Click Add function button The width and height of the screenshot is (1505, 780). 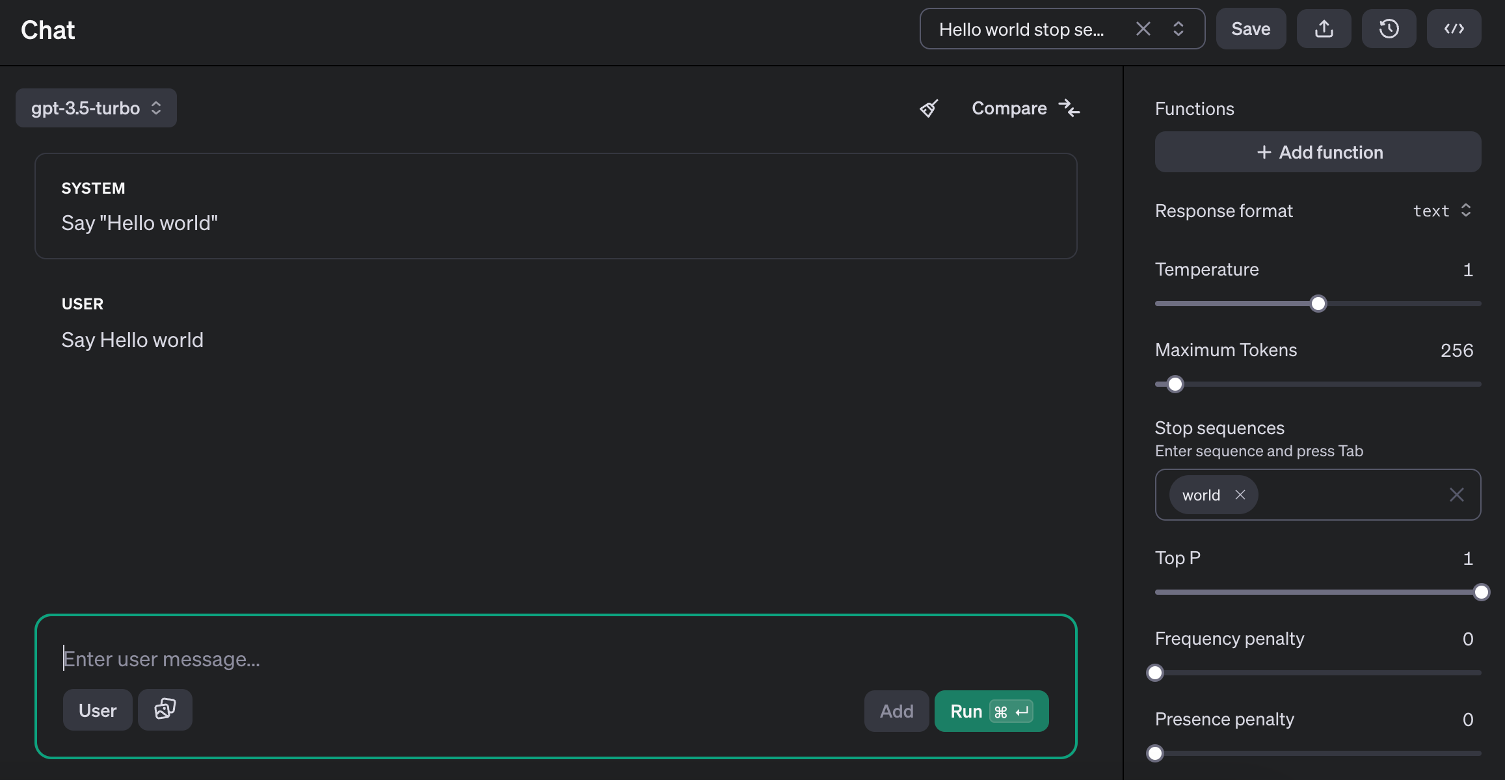pyautogui.click(x=1318, y=152)
